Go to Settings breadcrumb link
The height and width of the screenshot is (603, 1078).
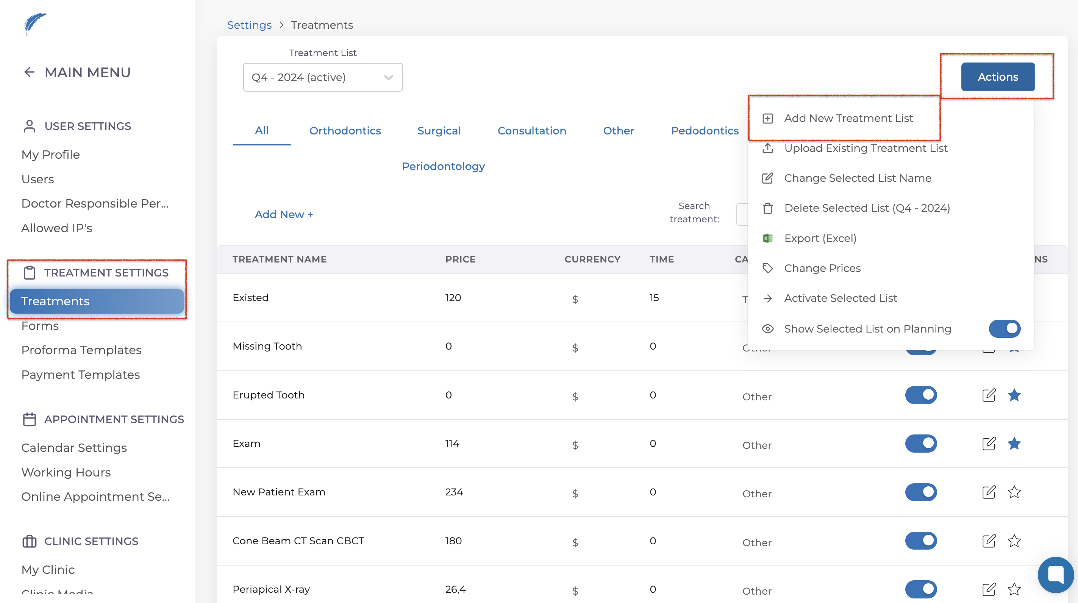click(249, 25)
